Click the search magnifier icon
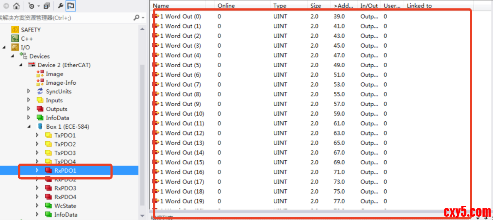Viewport: 493px width, 220px height. click(136, 17)
